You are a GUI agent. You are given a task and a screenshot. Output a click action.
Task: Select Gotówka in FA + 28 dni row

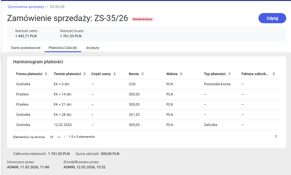click(23, 115)
